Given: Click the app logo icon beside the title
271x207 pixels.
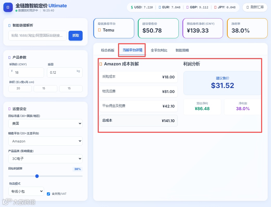Looking at the screenshot, I should pyautogui.click(x=8, y=7).
